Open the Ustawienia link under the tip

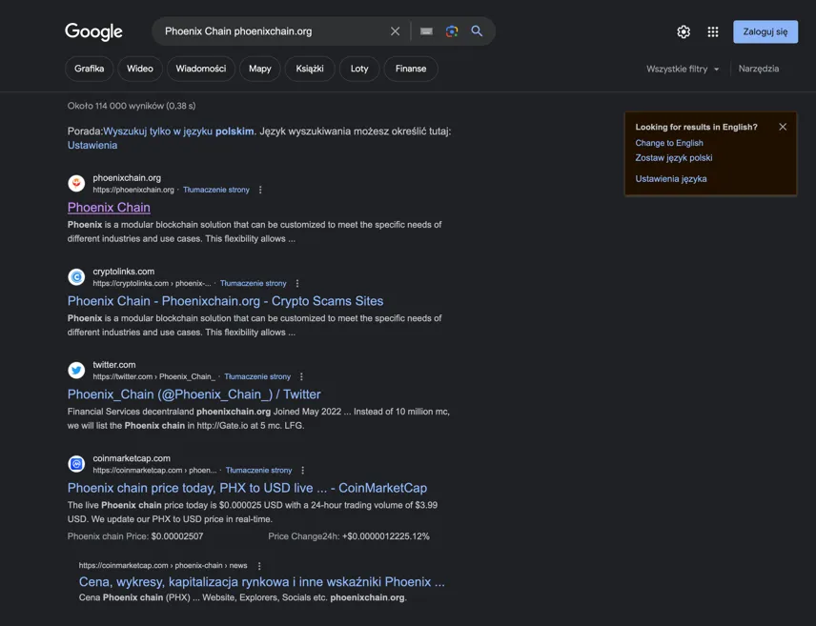92,145
